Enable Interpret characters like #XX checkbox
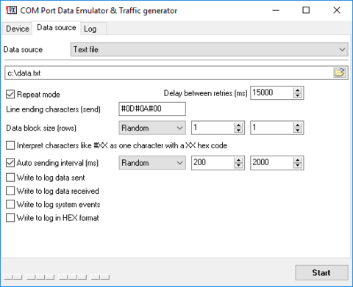 [10, 145]
